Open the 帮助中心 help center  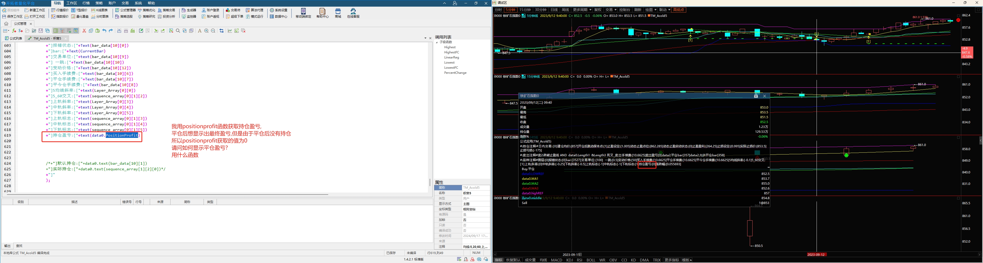coord(322,13)
